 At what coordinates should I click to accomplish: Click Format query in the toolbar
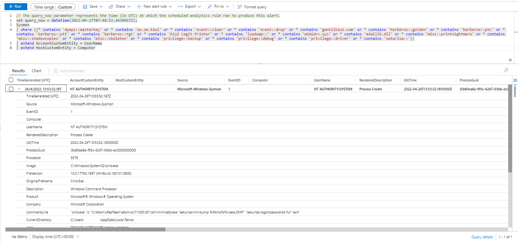point(252,7)
